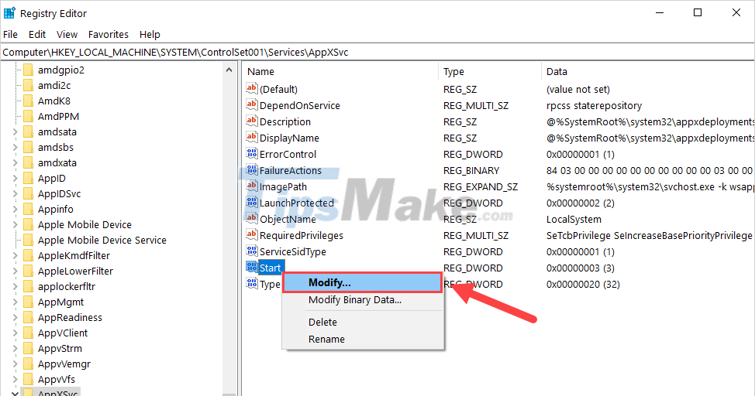Viewport: 755px width, 396px height.
Task: Select the ServiceSidType DWORD icon
Action: (251, 251)
